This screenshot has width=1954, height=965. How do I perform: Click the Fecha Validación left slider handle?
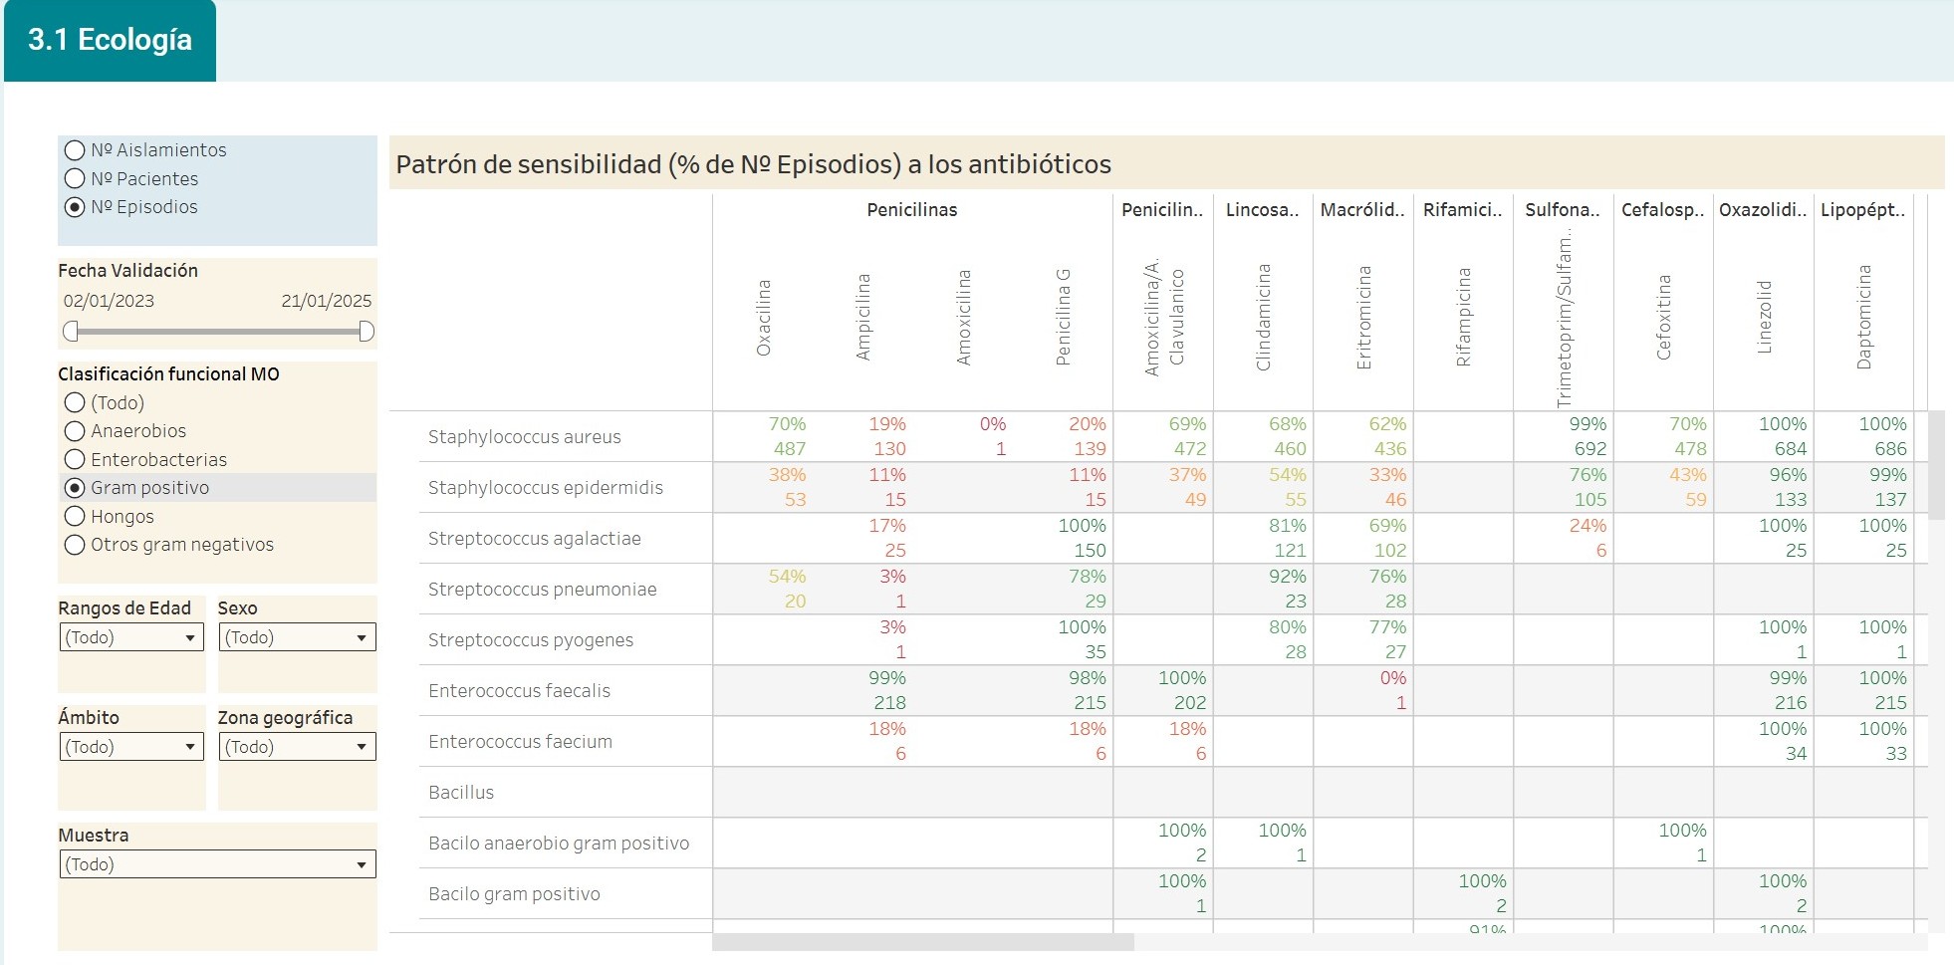[70, 332]
